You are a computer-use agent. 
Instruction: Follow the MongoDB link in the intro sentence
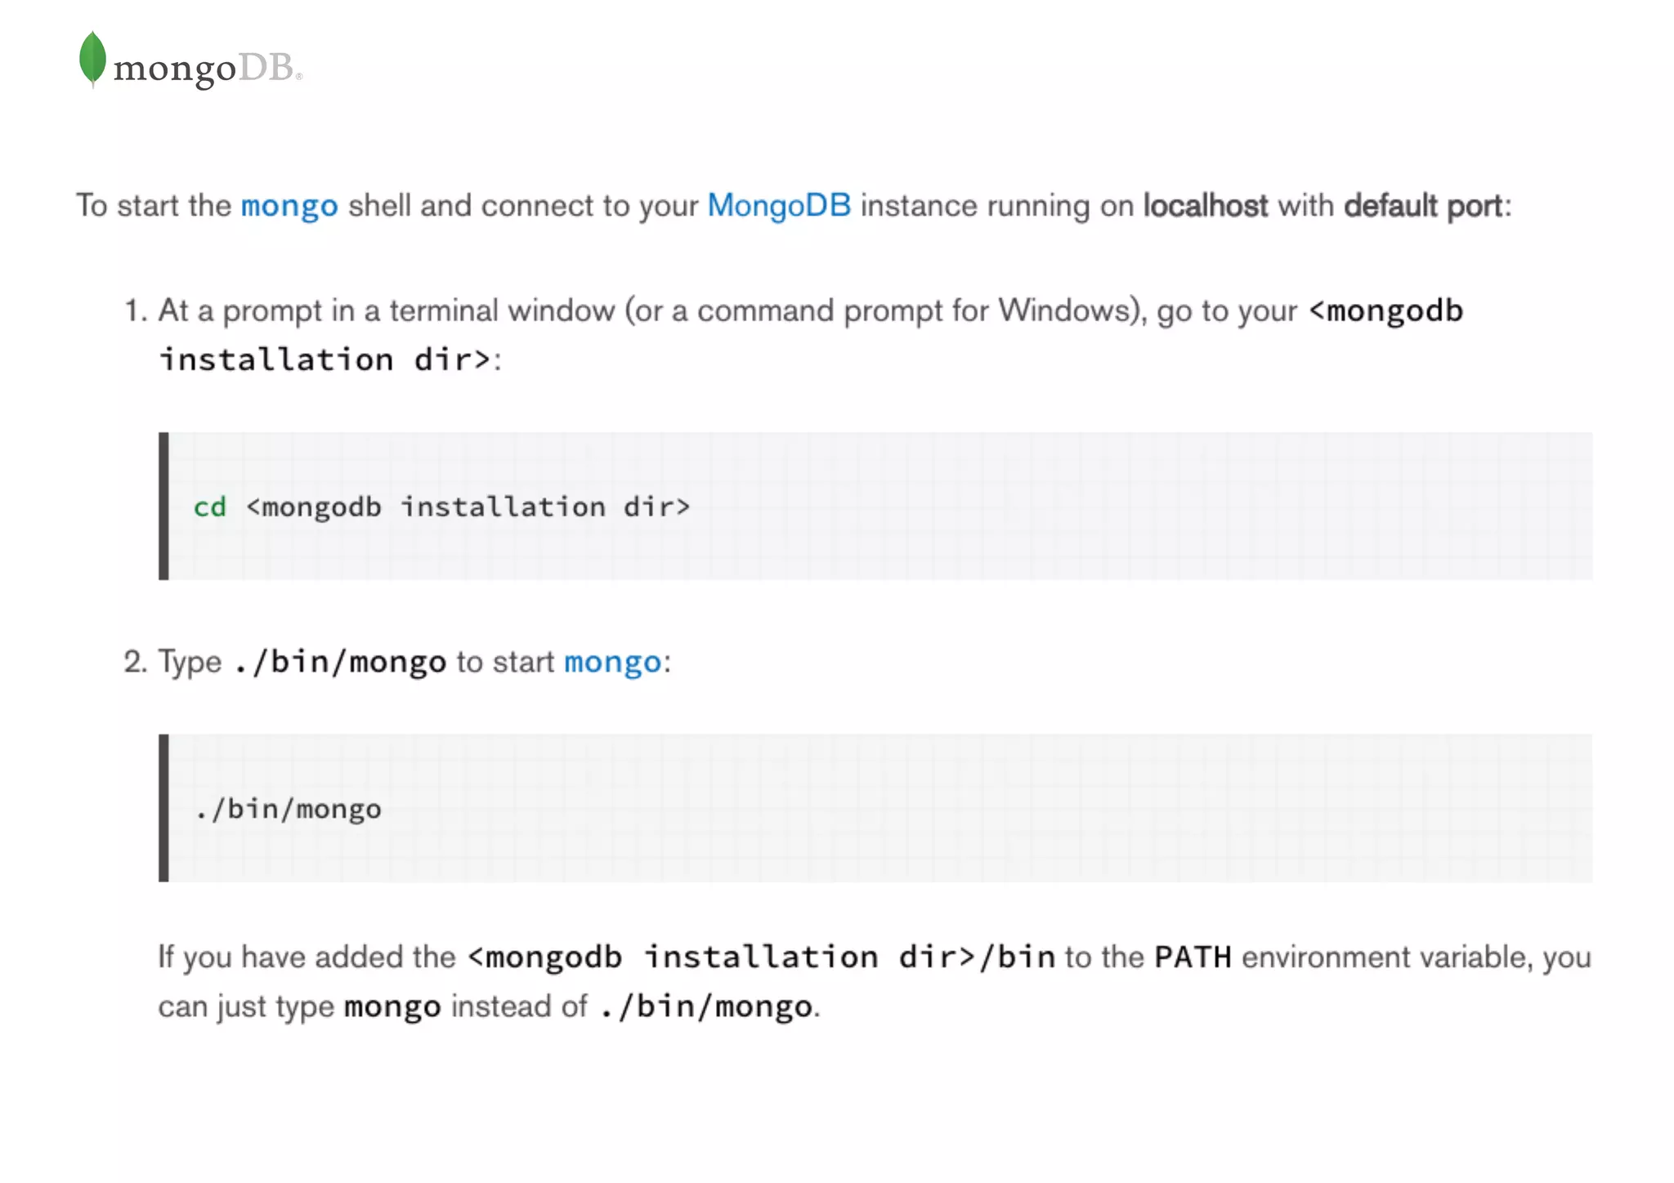pos(778,206)
